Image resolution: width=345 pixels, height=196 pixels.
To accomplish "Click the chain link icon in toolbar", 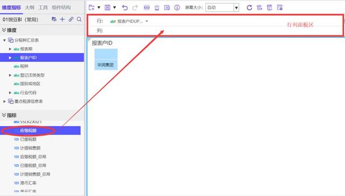I will click(147, 8).
